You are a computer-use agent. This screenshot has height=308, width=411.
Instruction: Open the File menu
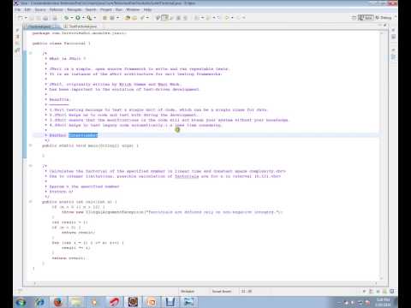pos(18,9)
